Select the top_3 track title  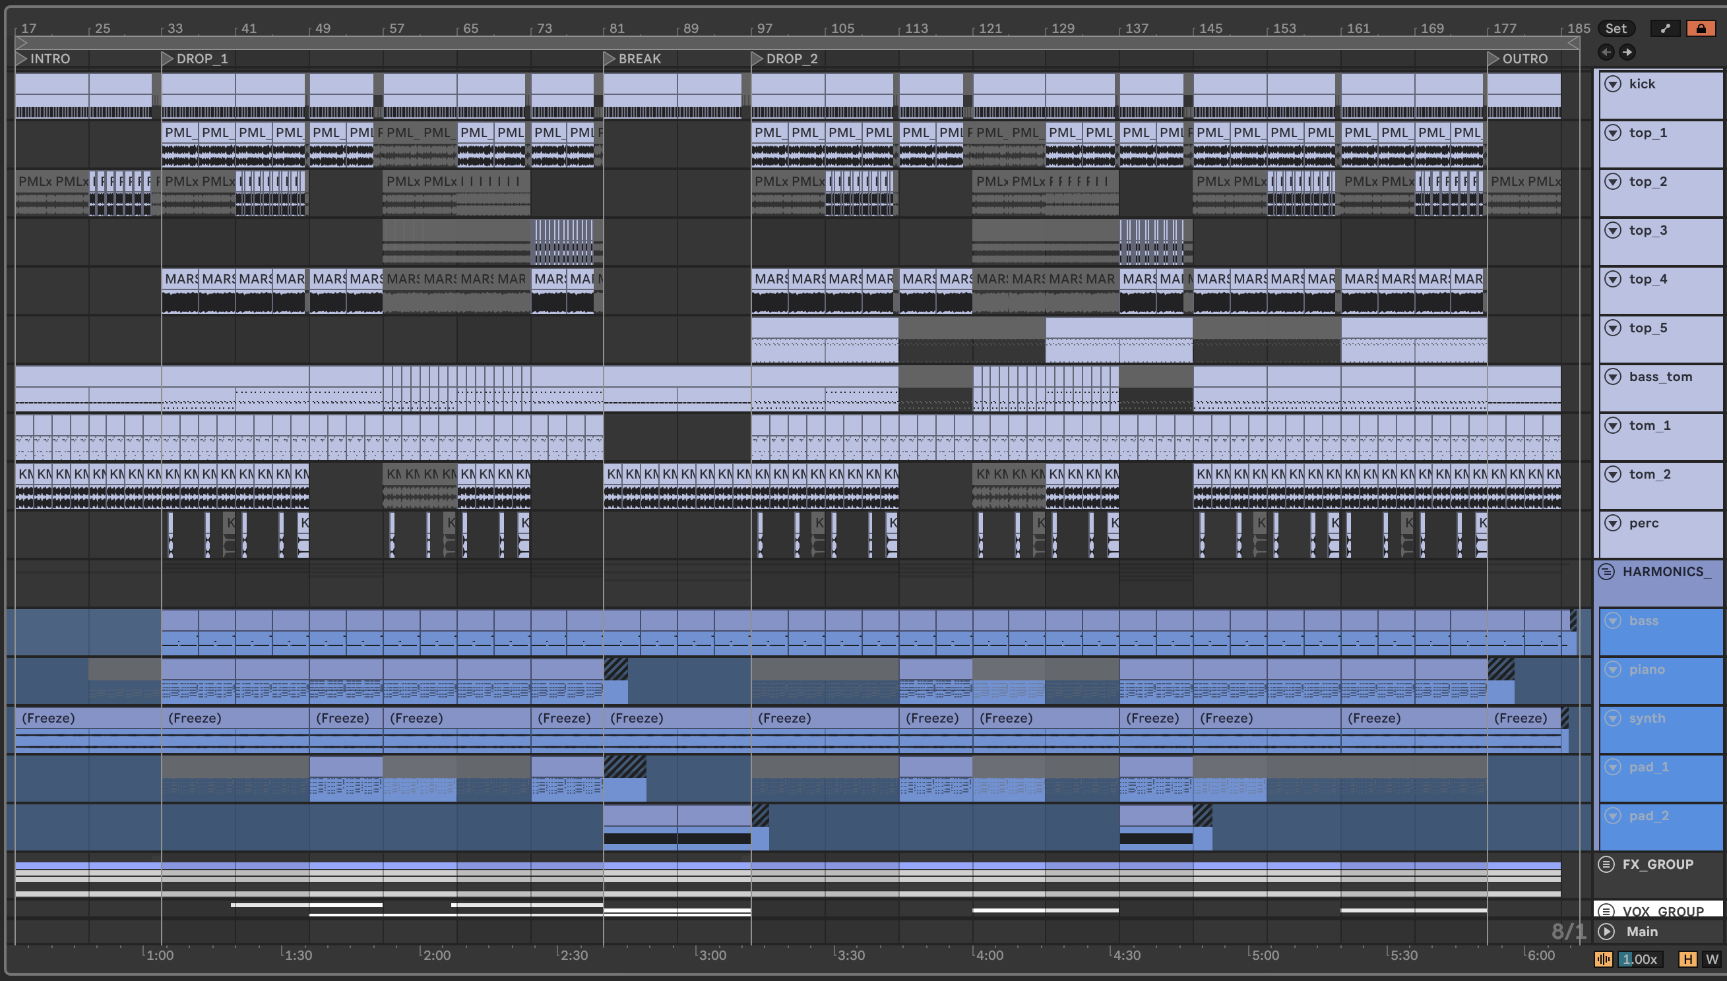(1648, 231)
